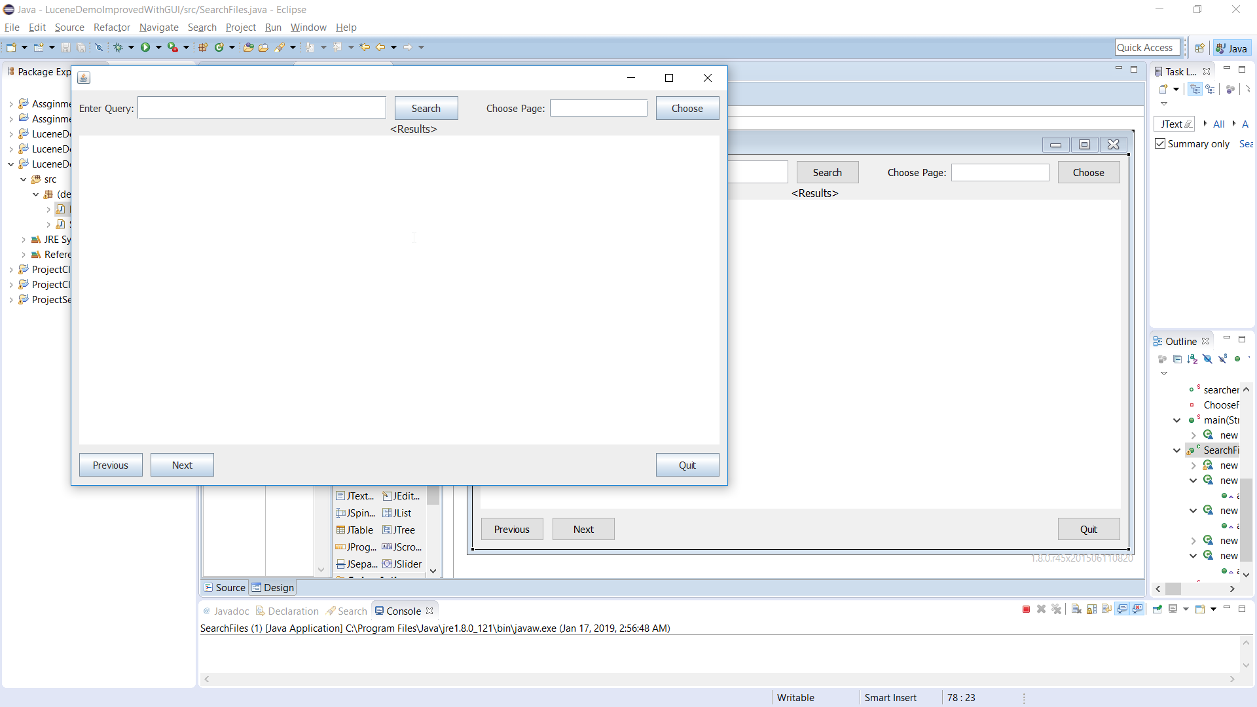Open the Run dropdown arrow
The width and height of the screenshot is (1257, 707).
[x=158, y=46]
